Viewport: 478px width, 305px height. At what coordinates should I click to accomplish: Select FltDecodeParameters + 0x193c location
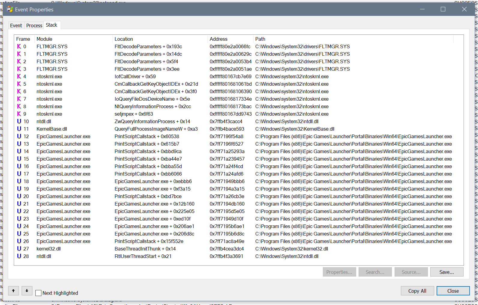point(148,46)
